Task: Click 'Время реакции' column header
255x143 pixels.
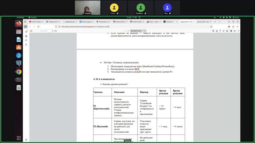Action: [164, 92]
